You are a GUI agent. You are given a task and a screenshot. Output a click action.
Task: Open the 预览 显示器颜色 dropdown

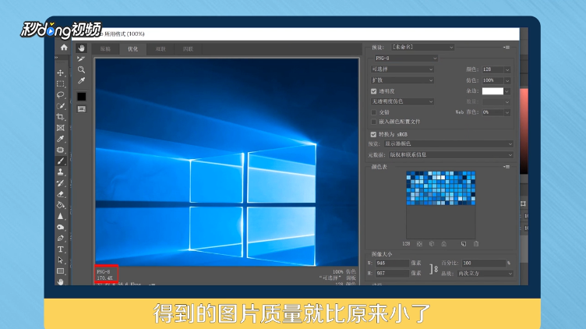tap(449, 143)
